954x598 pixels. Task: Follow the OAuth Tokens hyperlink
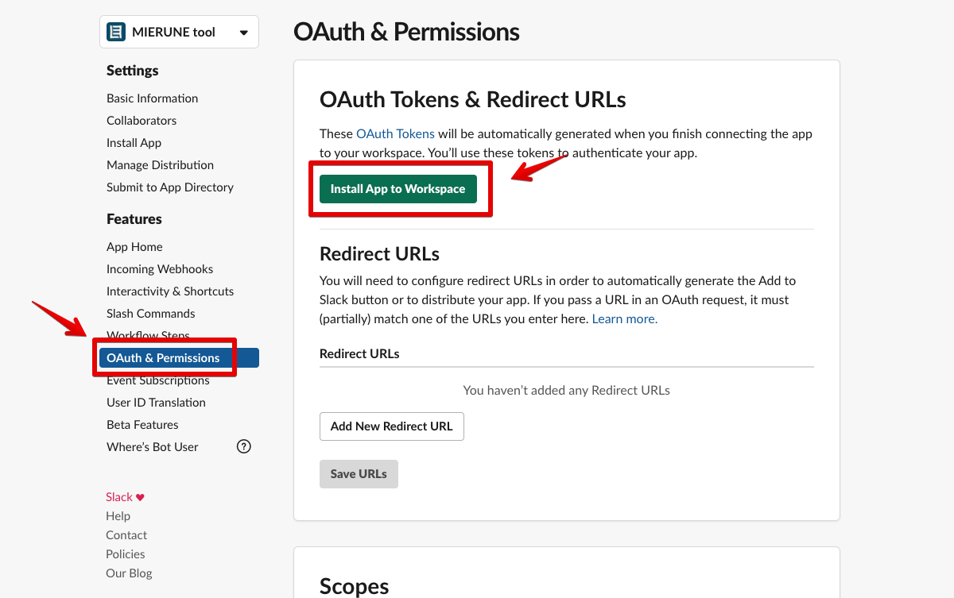[x=395, y=133]
